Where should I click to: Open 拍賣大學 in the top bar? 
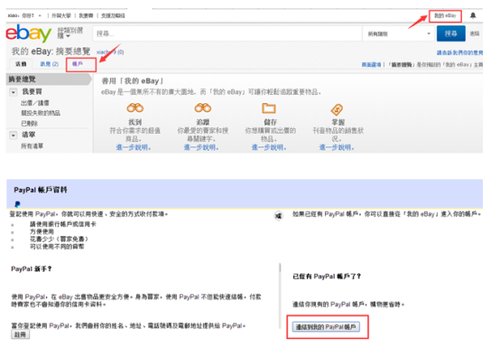pos(61,15)
